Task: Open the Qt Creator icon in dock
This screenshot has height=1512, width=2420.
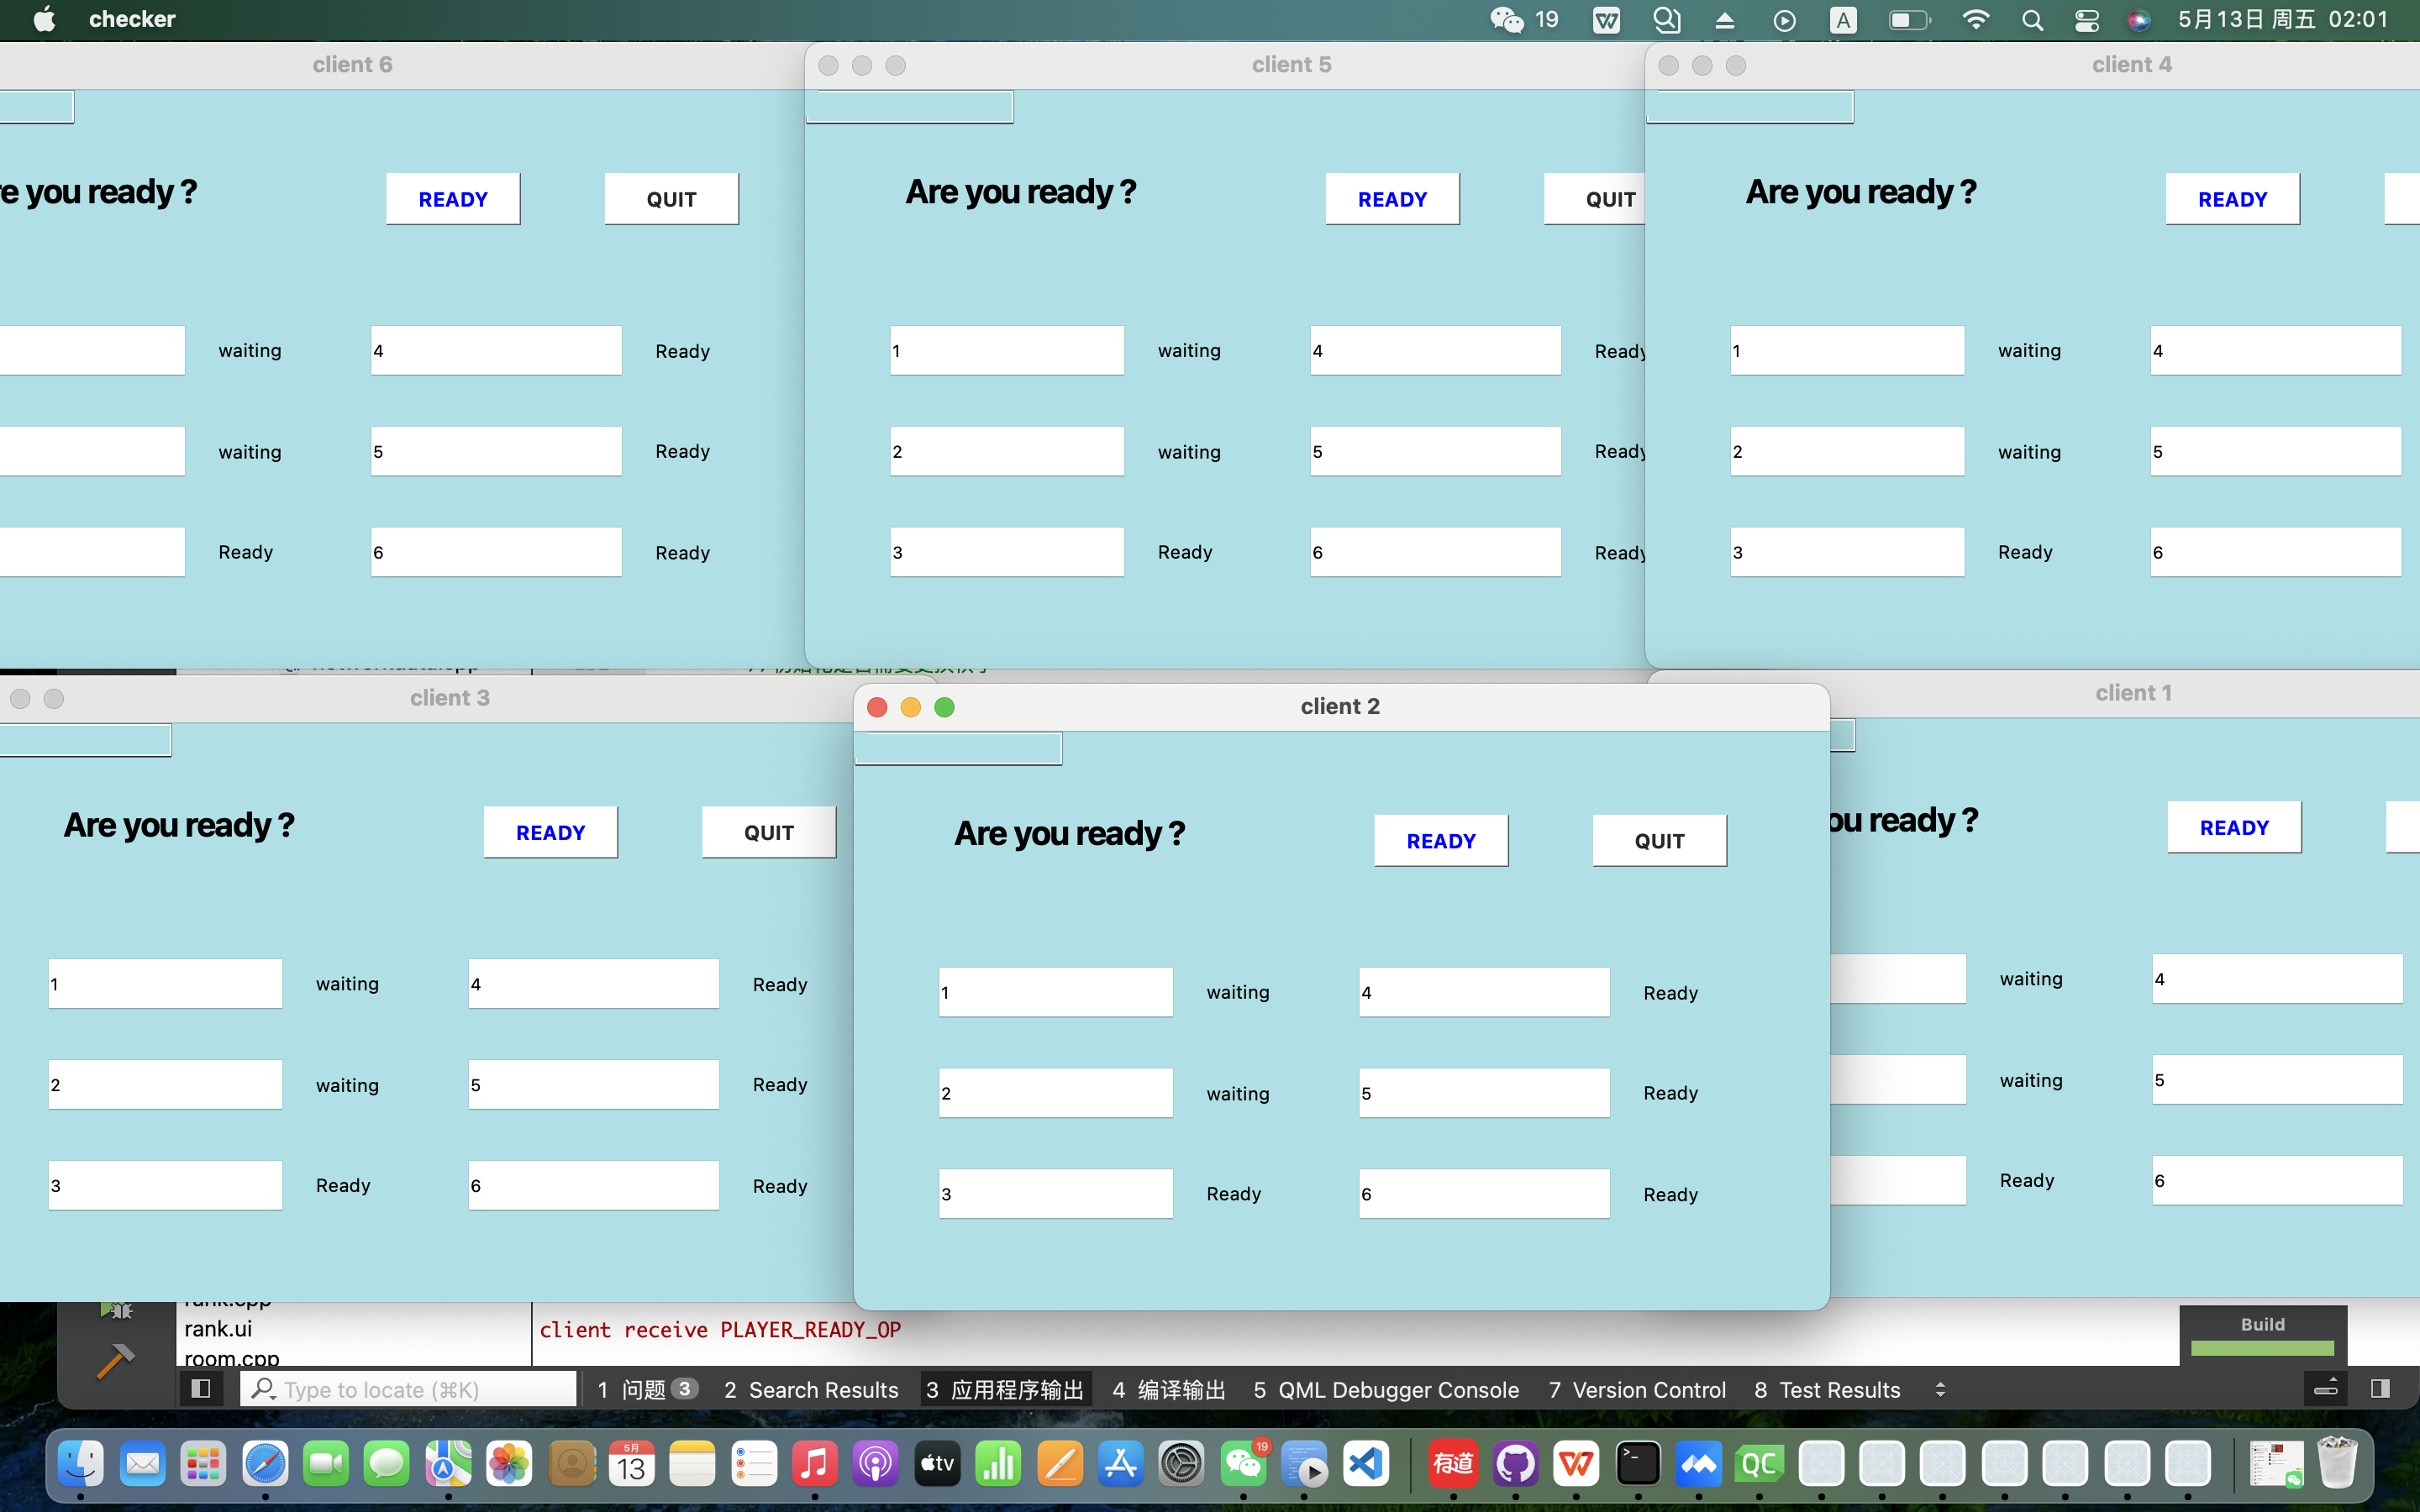Action: coord(1759,1465)
